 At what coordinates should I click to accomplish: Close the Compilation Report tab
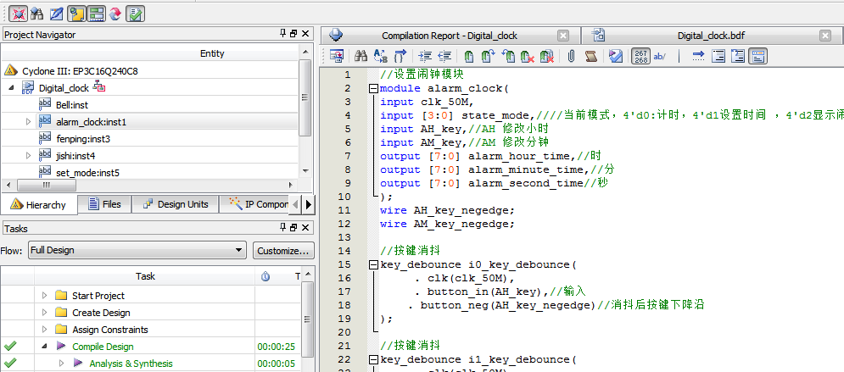[563, 36]
